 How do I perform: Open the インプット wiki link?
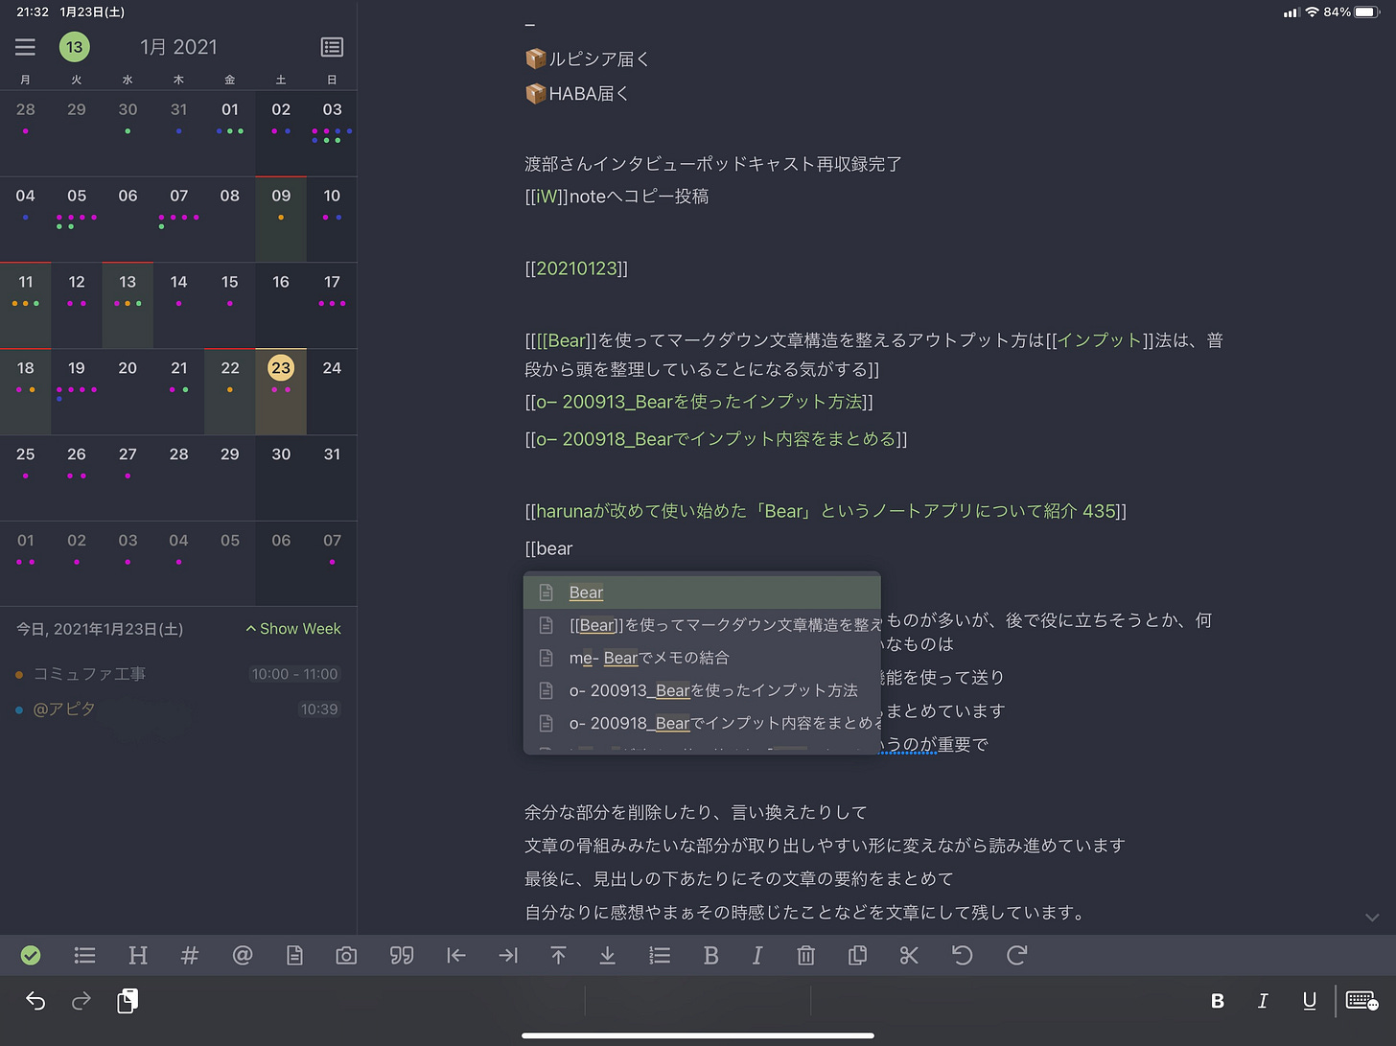[x=1099, y=340]
